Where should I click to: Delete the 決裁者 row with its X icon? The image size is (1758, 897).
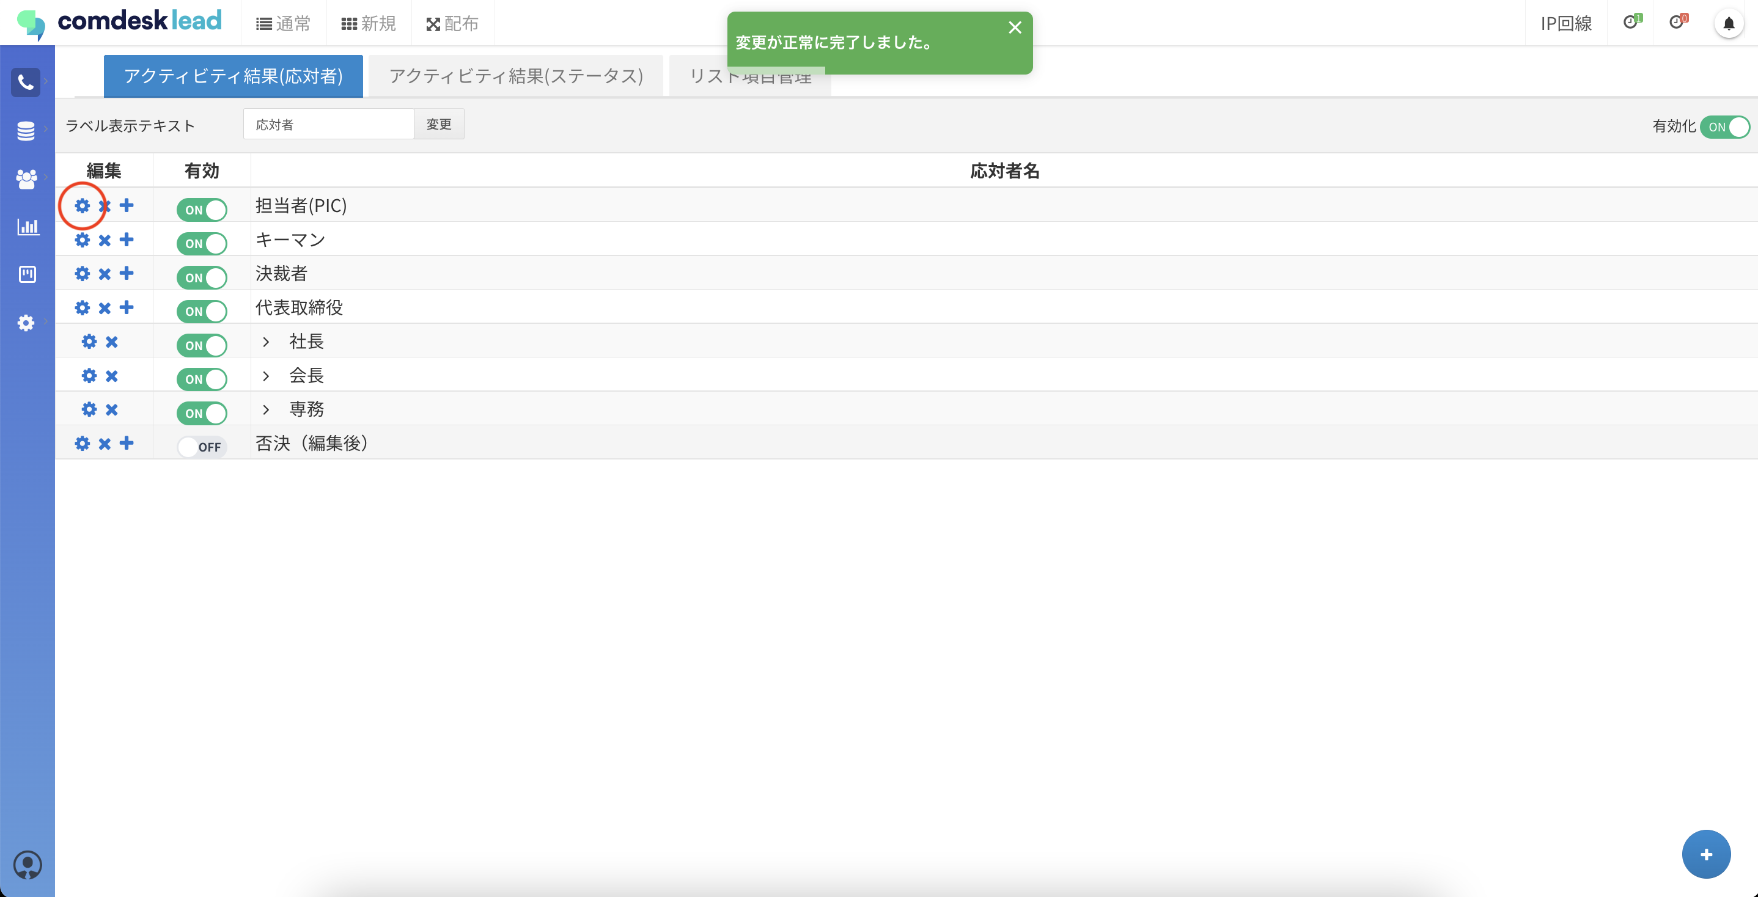tap(105, 274)
